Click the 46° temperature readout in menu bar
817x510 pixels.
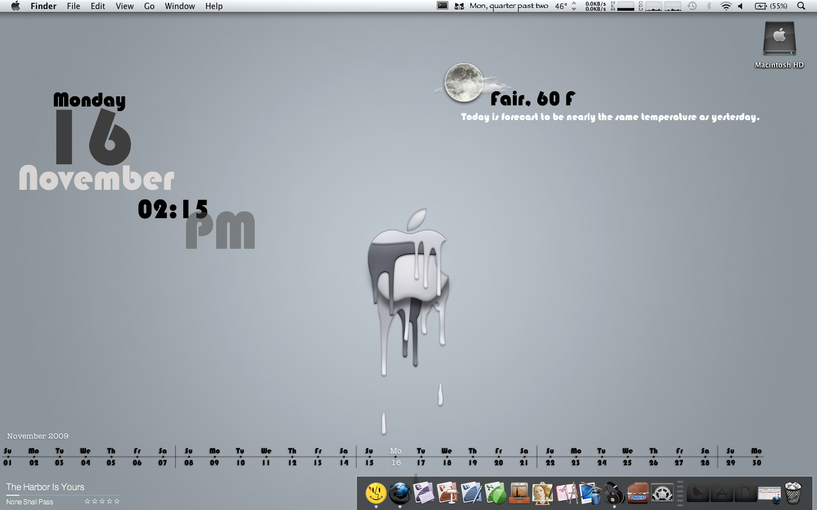point(561,6)
